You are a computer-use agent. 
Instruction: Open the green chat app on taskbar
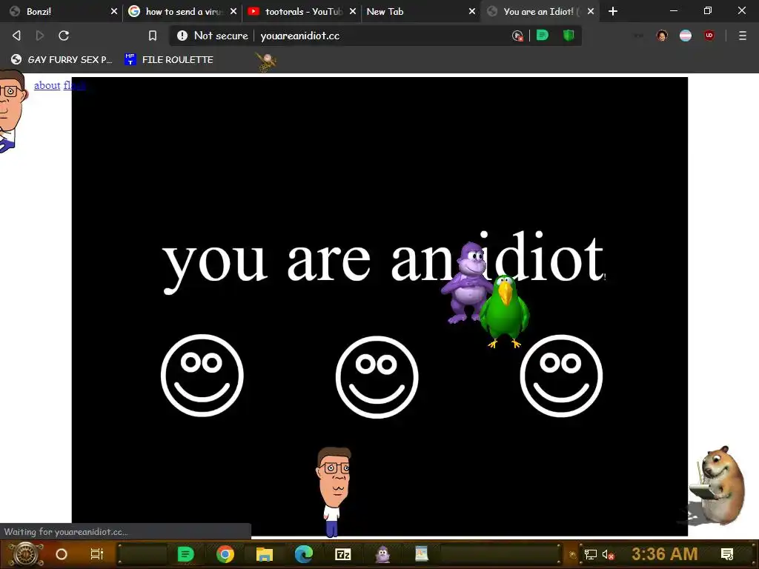(185, 554)
